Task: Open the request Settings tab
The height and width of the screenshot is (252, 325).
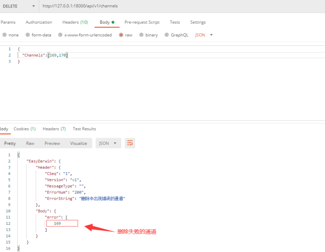Action: [198, 22]
